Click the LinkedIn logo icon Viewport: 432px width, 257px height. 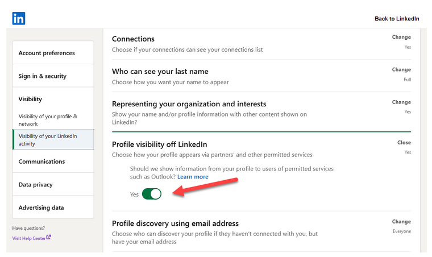tap(19, 18)
